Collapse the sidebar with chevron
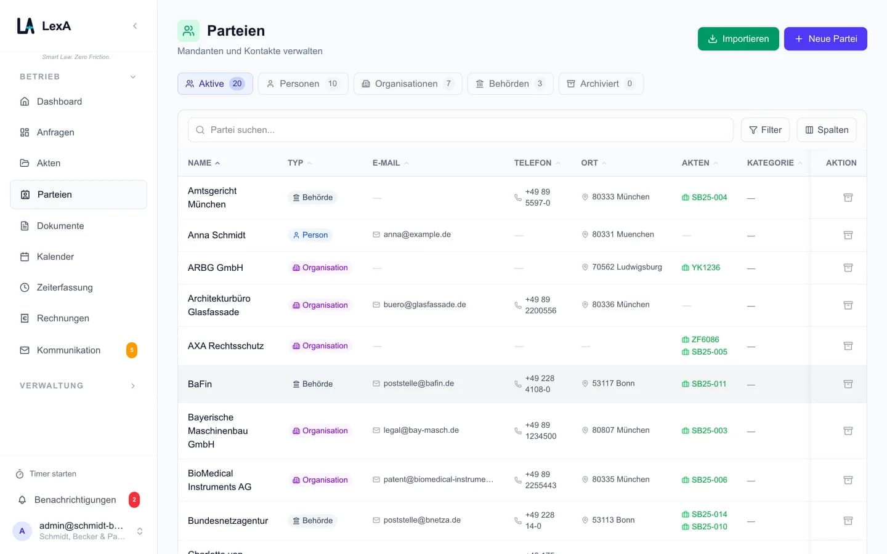887x554 pixels. 135,26
